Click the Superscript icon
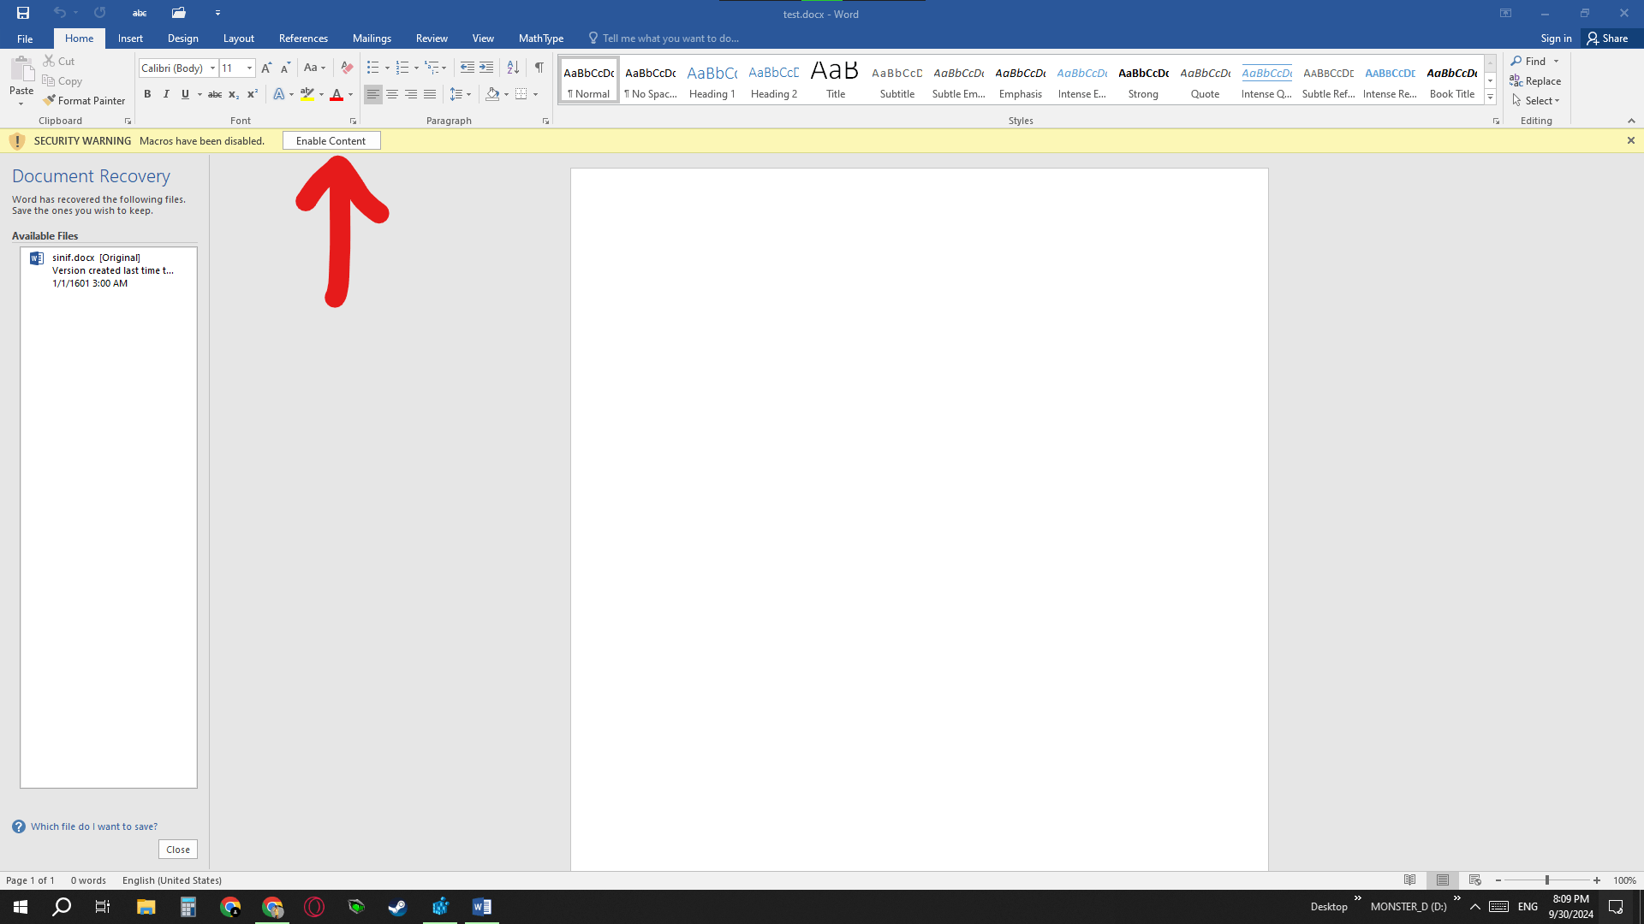 click(x=252, y=94)
